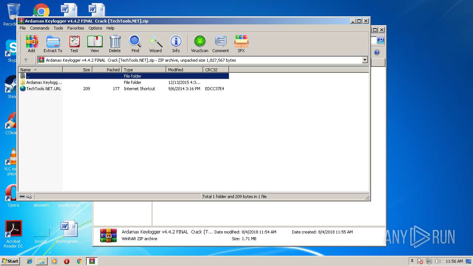The height and width of the screenshot is (266, 473).
Task: Open the startingmem... Word document
Action: tap(69, 232)
